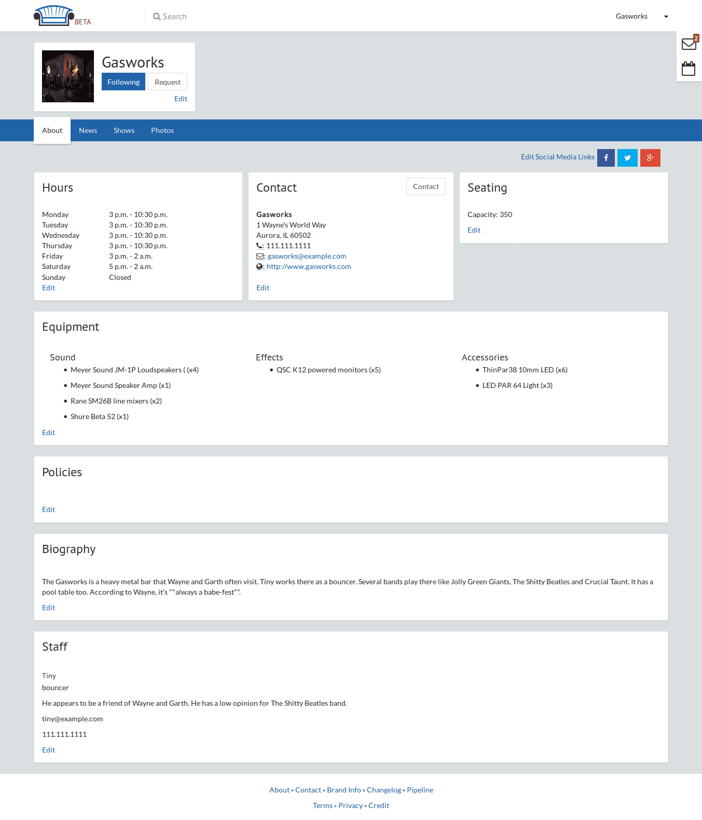The height and width of the screenshot is (820, 702).
Task: Open the Changelog footer link
Action: click(384, 790)
